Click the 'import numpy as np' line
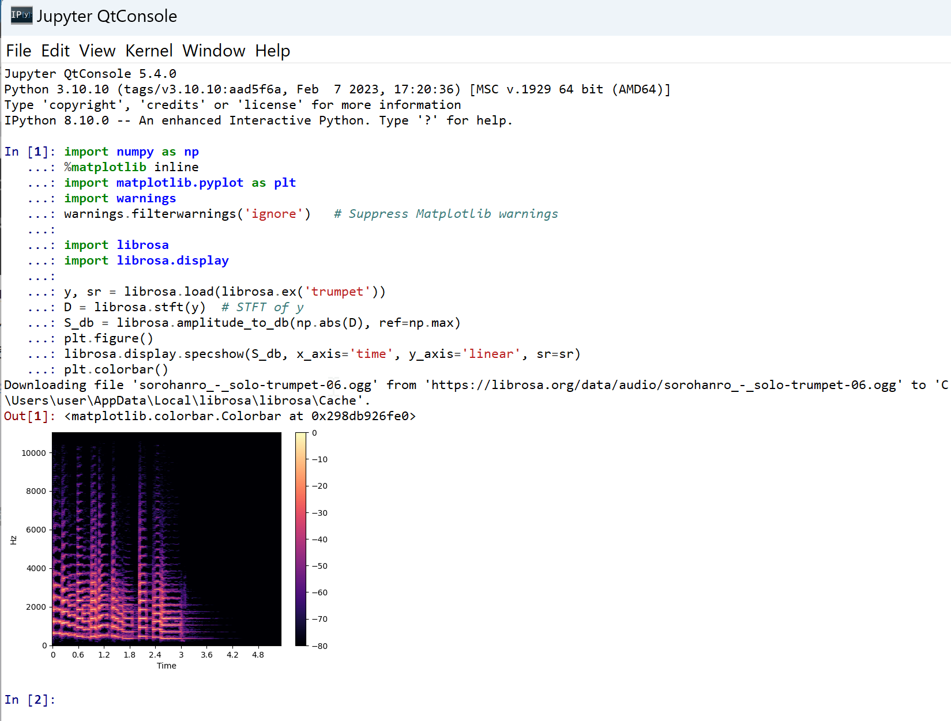951x721 pixels. [131, 152]
